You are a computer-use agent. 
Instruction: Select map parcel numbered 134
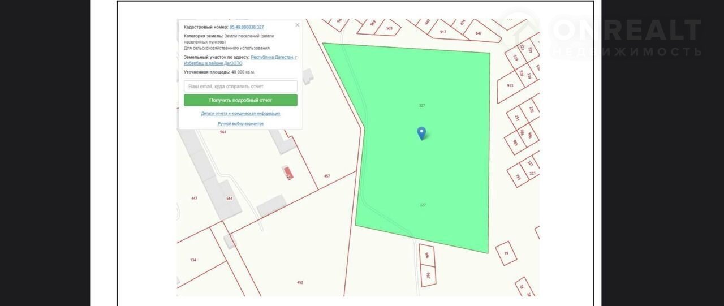pyautogui.click(x=193, y=260)
